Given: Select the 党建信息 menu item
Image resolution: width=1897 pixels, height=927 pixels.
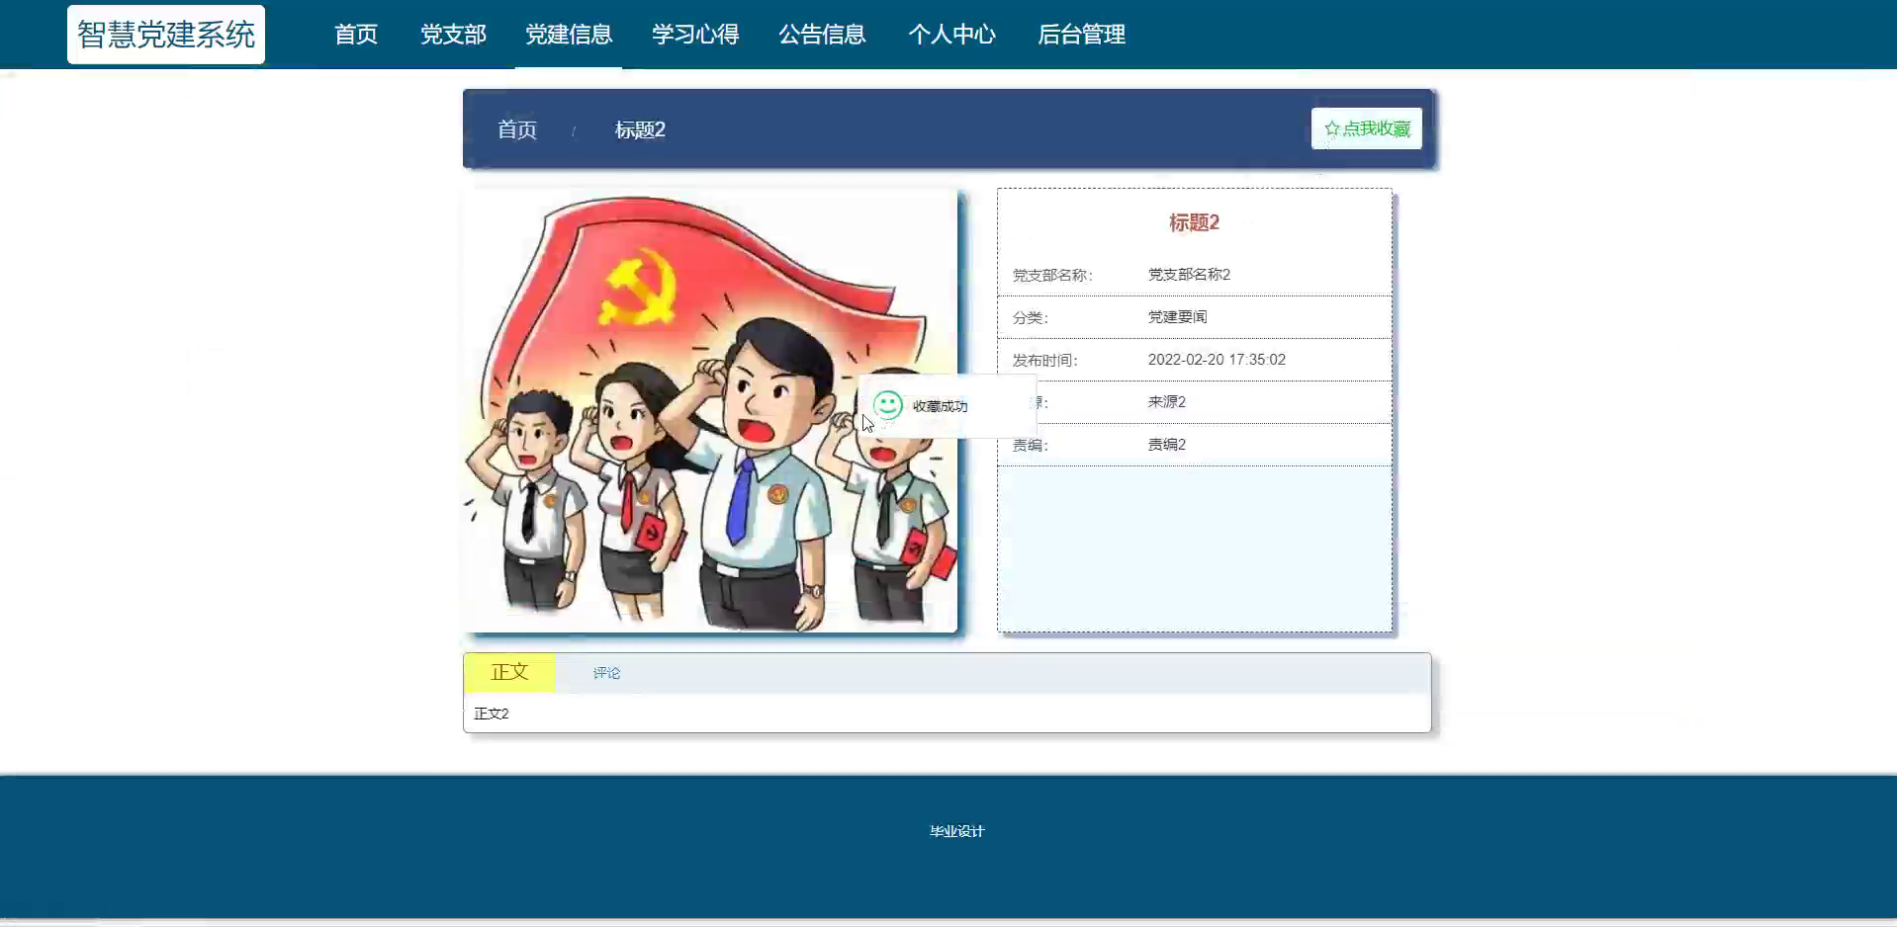Looking at the screenshot, I should click(569, 35).
